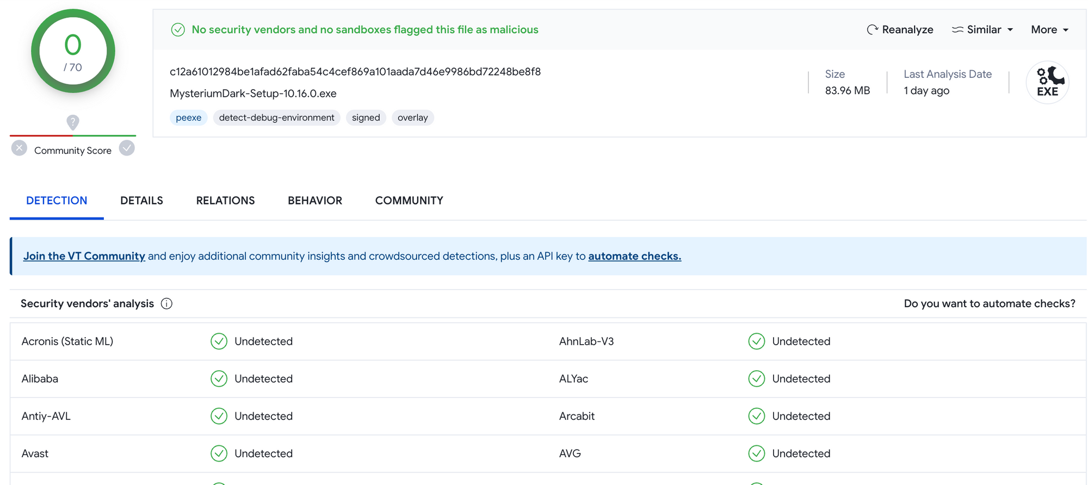1088x485 pixels.
Task: Click the detect-debug-environment tag
Action: (x=276, y=117)
